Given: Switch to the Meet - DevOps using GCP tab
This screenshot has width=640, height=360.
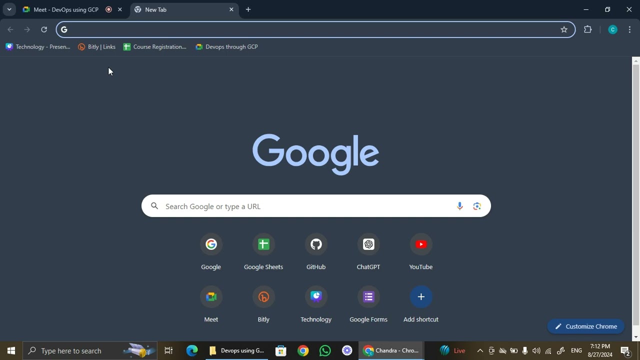Looking at the screenshot, I should click(65, 9).
